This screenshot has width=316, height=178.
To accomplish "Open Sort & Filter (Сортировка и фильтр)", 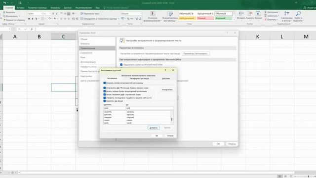I will point(286,16).
